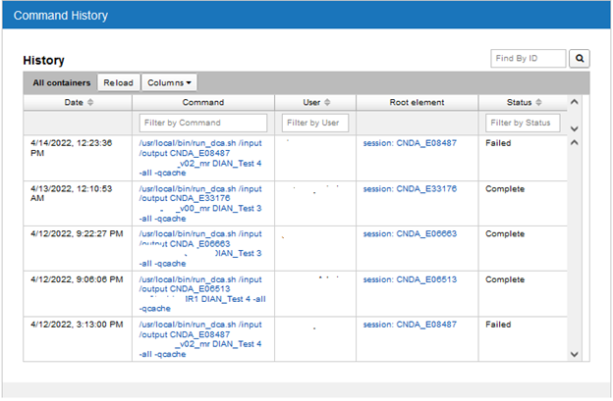
Task: Open last row's session: CNDA_E08487 link
Action: pyautogui.click(x=410, y=325)
